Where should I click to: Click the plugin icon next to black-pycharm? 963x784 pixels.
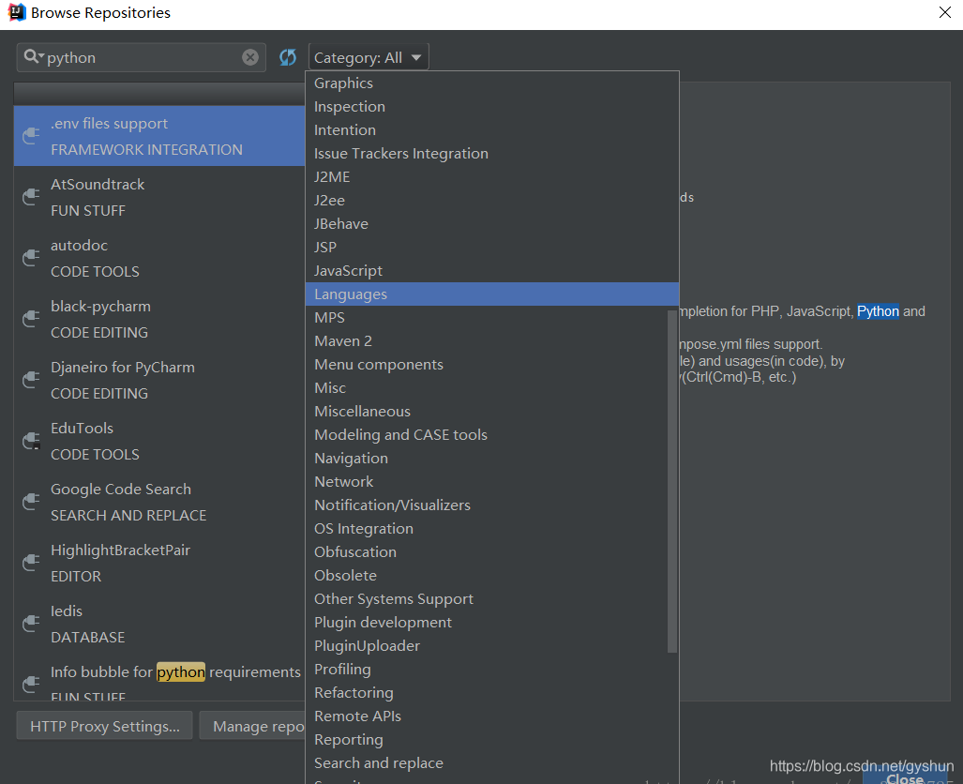click(x=29, y=319)
